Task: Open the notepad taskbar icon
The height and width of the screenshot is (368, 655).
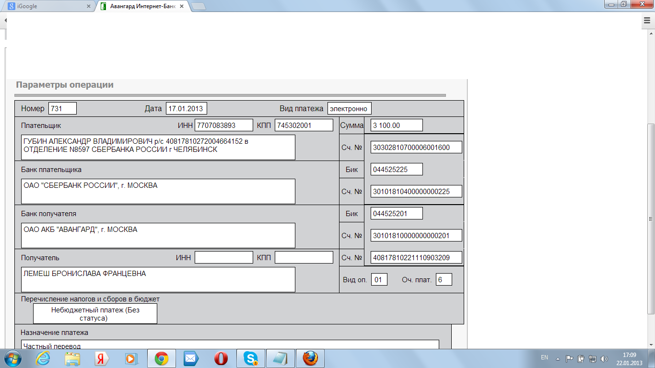Action: (x=281, y=358)
